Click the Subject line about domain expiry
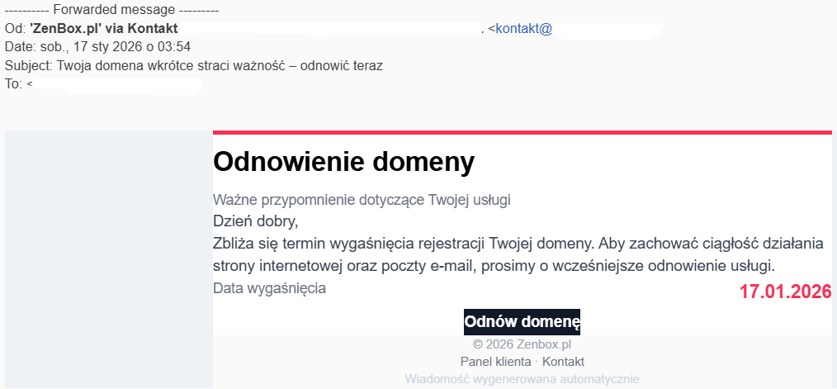This screenshot has width=837, height=389. pos(193,64)
